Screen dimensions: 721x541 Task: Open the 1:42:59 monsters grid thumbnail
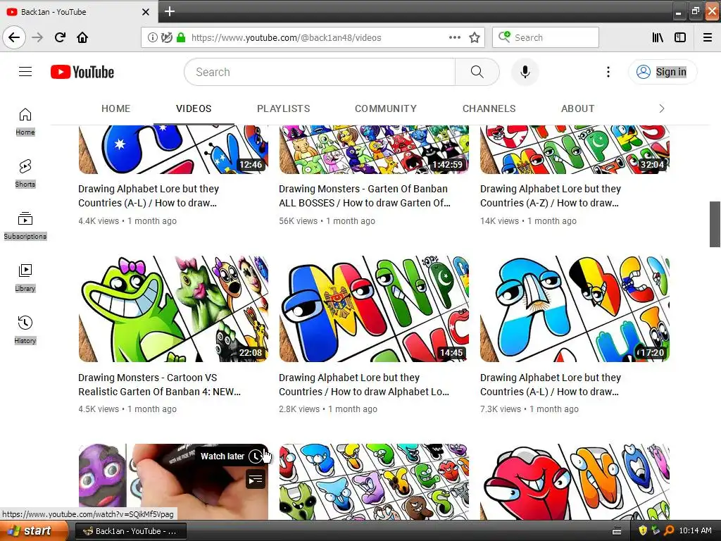[374, 149]
